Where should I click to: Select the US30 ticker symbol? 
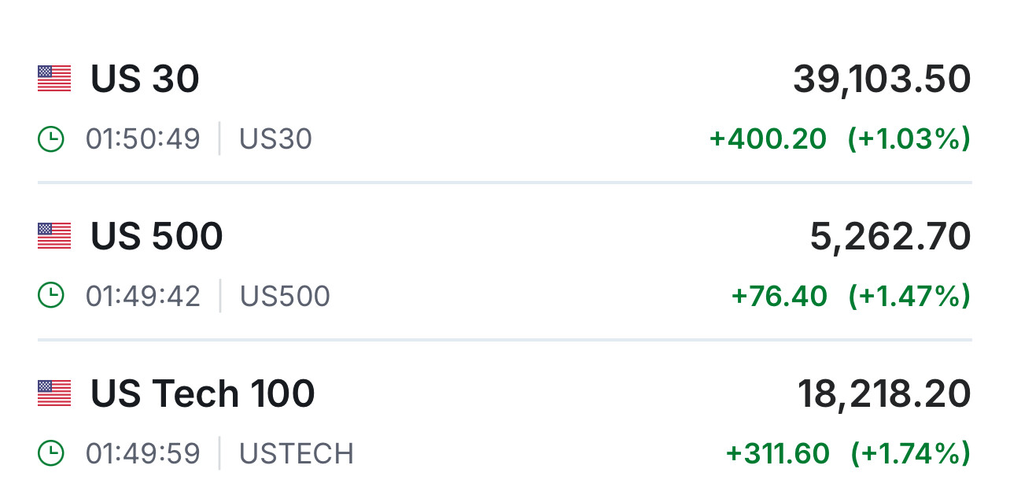coord(275,139)
